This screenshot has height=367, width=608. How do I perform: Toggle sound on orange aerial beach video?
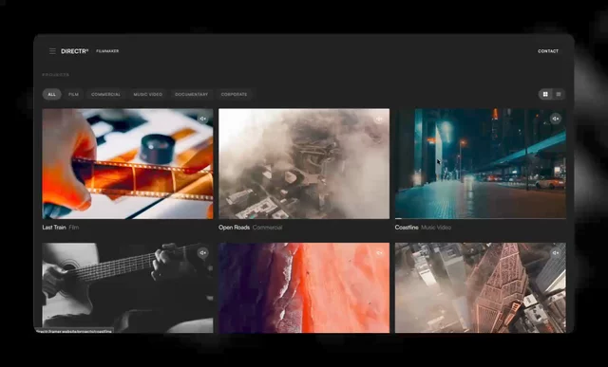[379, 253]
